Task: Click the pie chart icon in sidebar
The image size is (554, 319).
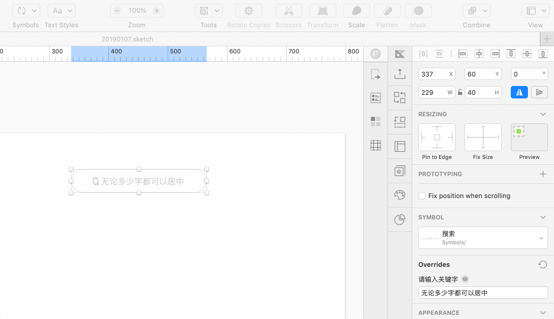Action: click(x=400, y=220)
